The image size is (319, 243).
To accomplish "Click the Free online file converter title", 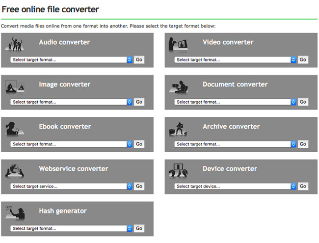I will 50,9.
